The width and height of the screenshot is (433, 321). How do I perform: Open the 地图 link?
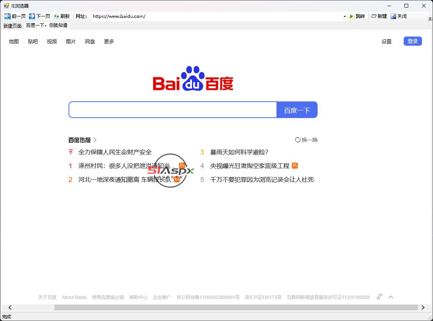click(14, 42)
